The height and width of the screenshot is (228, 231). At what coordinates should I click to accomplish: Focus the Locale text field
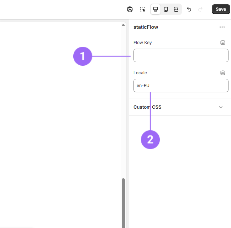point(181,86)
